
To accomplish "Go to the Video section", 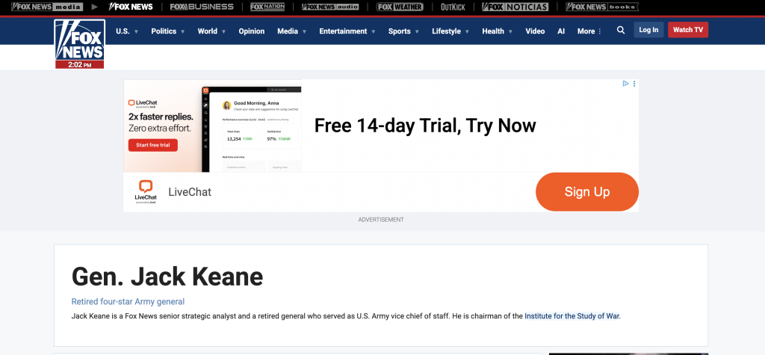I will point(535,31).
